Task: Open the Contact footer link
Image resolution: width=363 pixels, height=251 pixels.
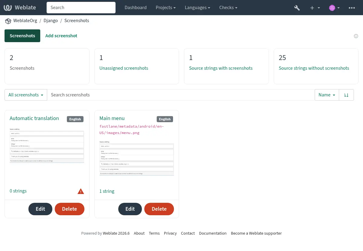Action: tap(188, 233)
